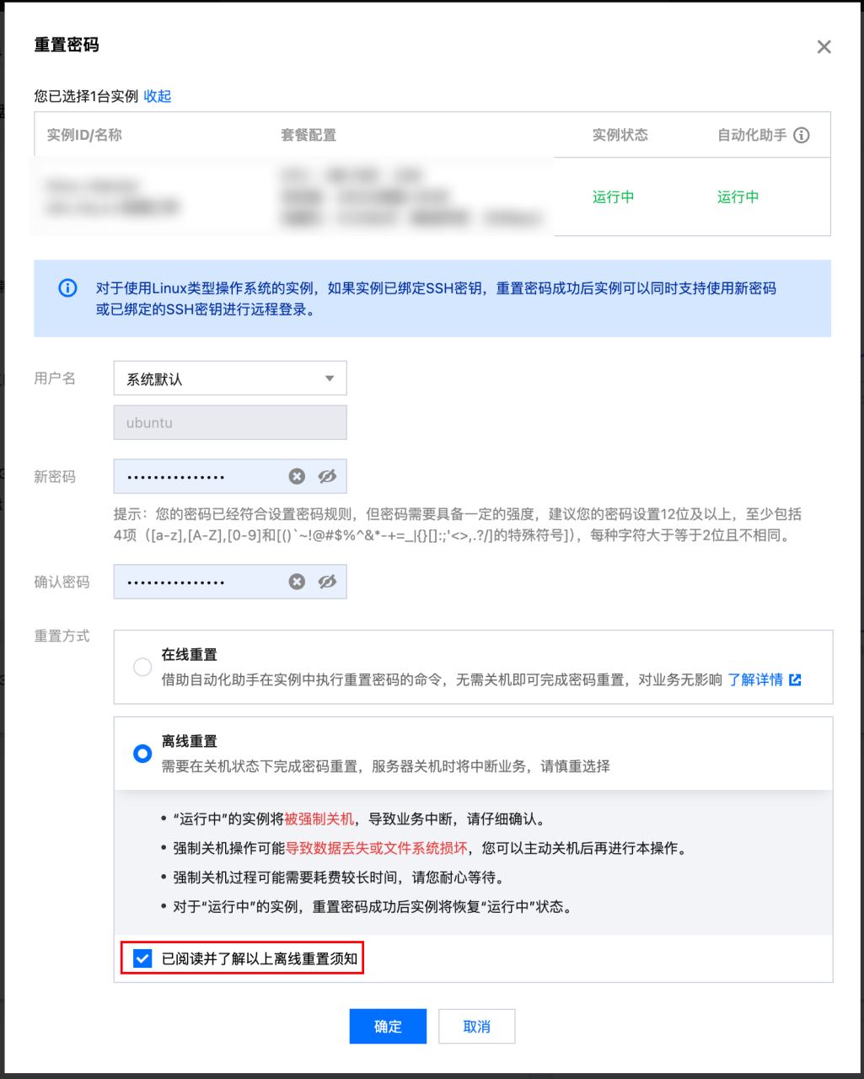
Task: Click the 您已选择1台实例 text
Action: pos(86,96)
